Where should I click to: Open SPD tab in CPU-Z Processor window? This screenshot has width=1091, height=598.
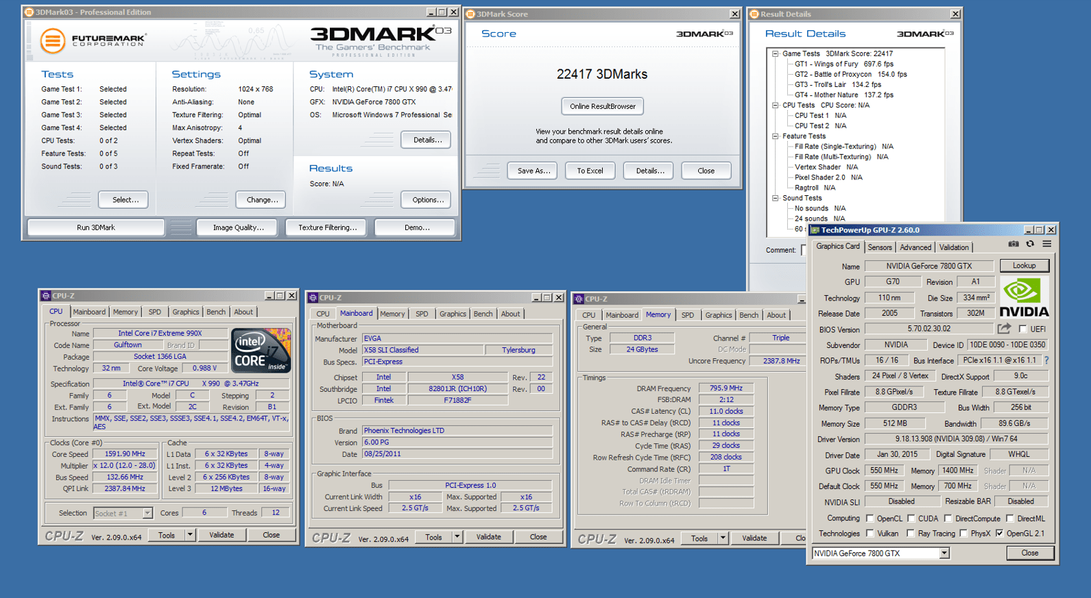(155, 312)
